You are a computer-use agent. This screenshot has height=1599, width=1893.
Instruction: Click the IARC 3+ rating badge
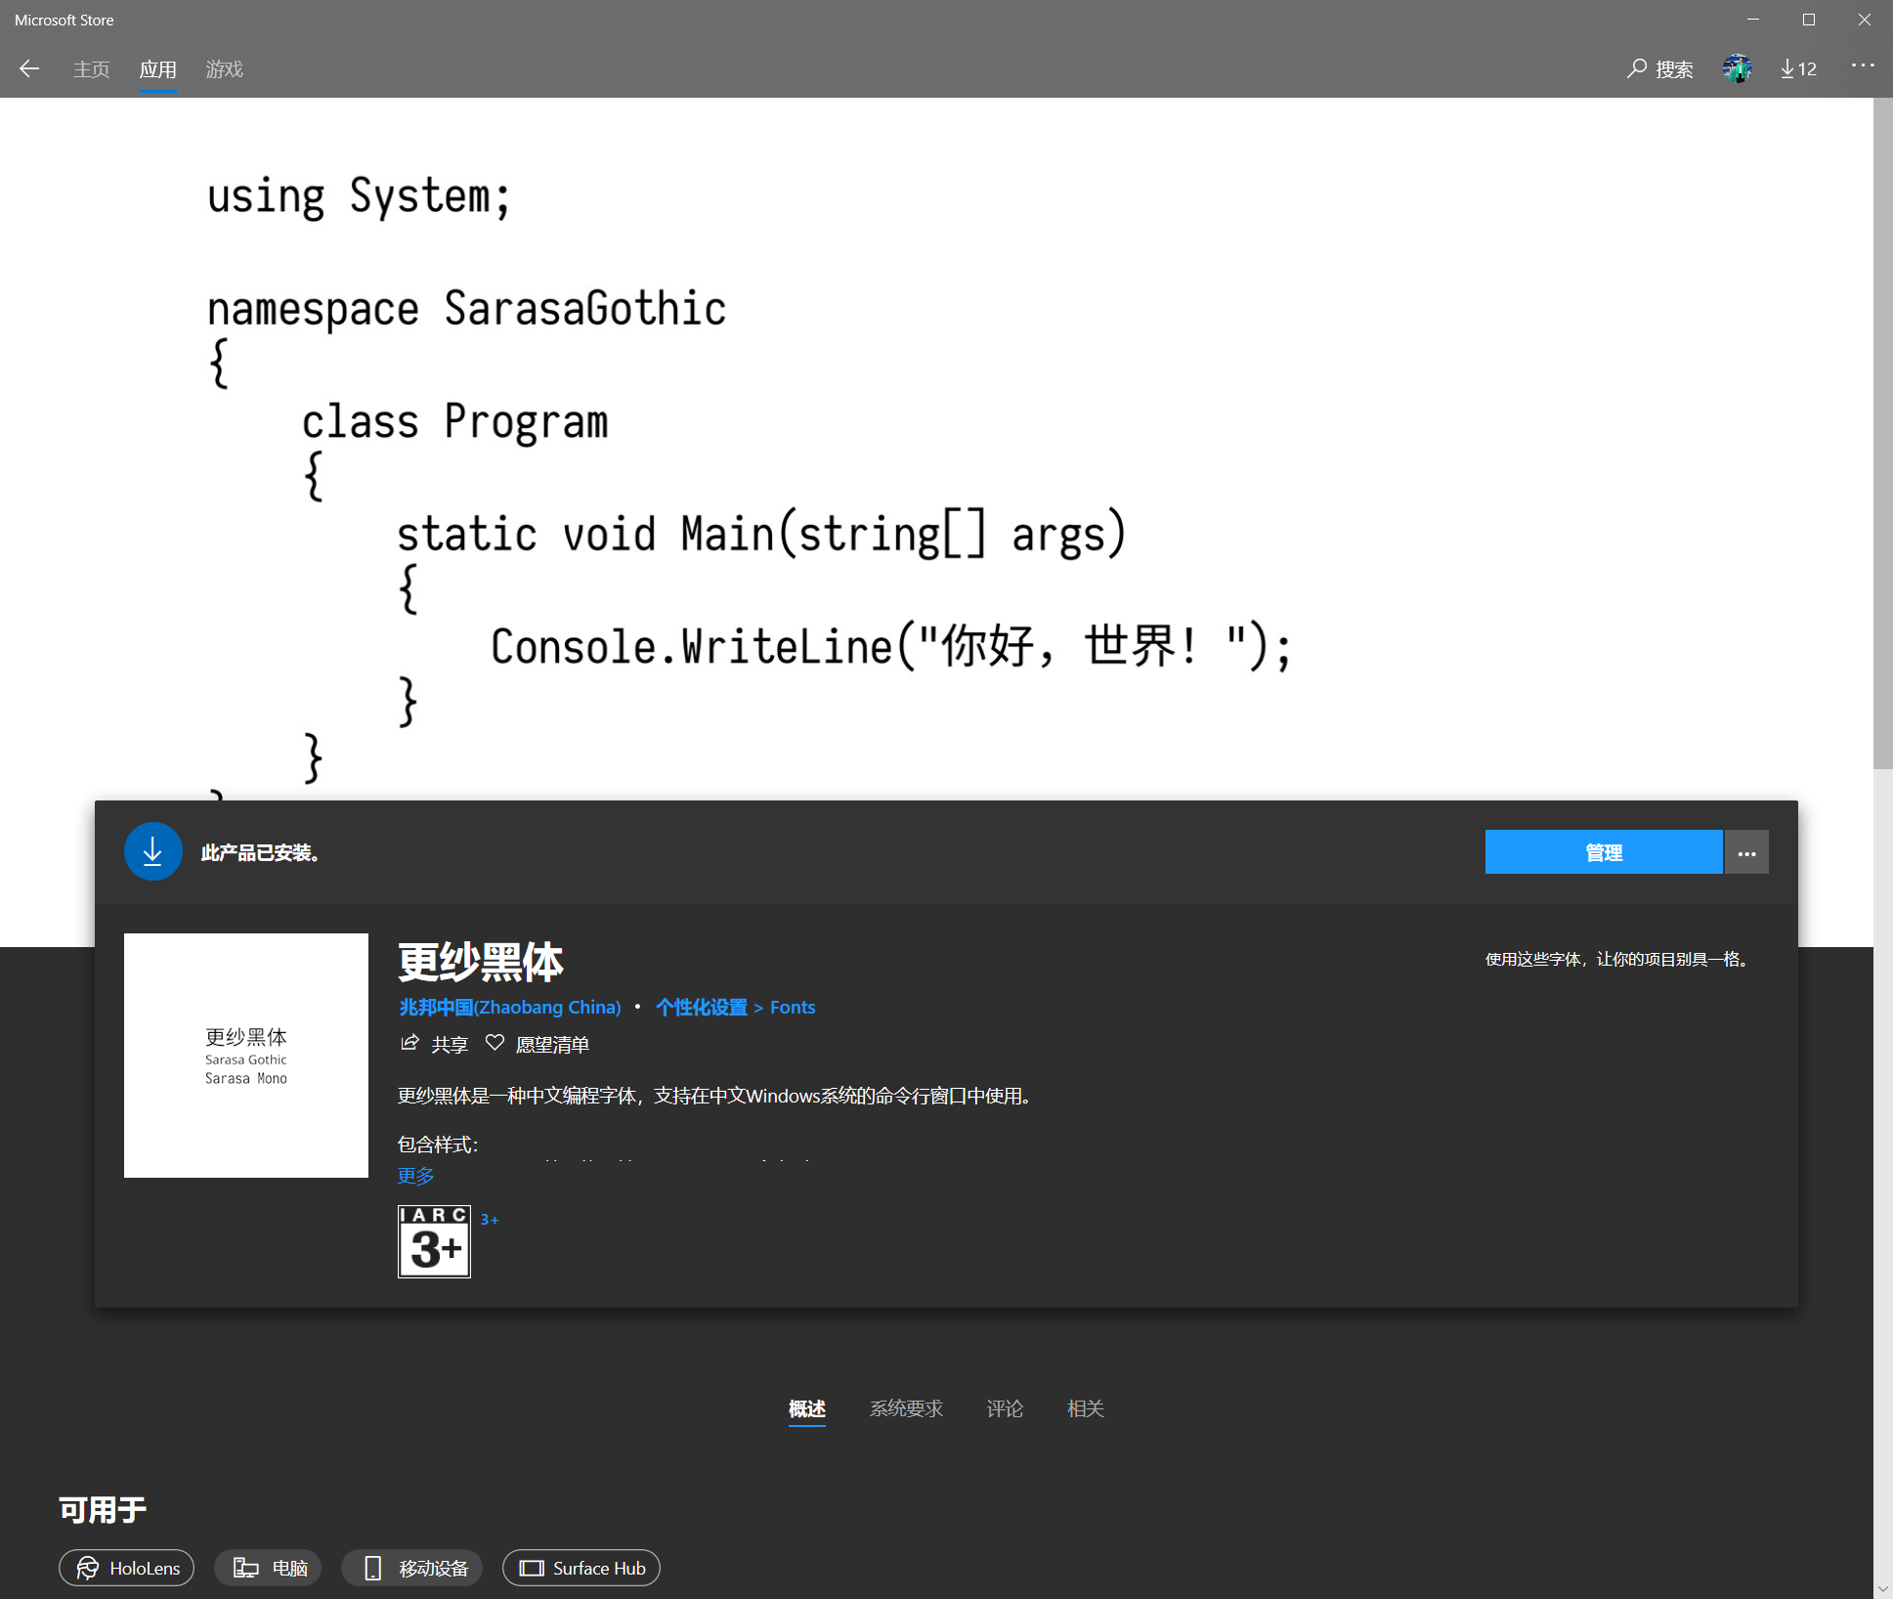click(434, 1241)
